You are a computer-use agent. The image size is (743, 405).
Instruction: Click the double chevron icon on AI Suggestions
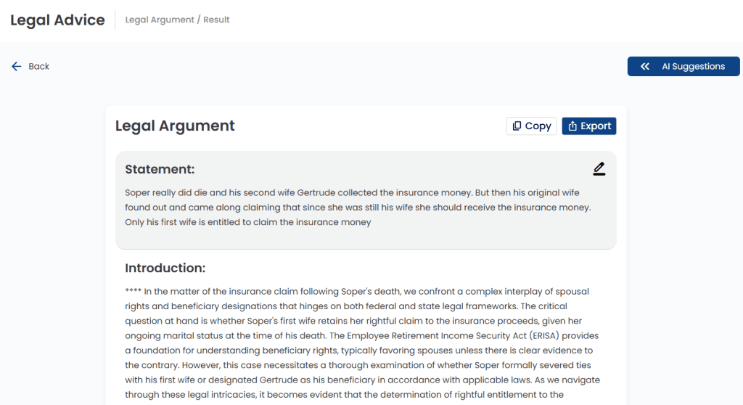[x=645, y=66]
